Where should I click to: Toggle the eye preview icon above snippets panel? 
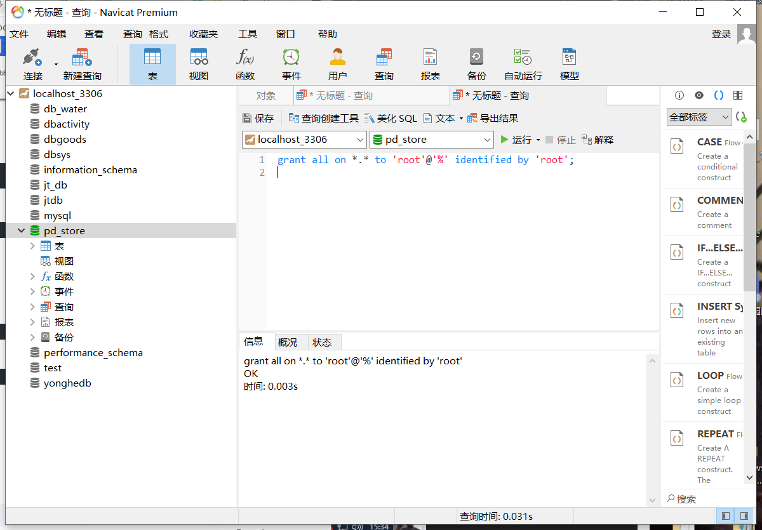click(698, 95)
